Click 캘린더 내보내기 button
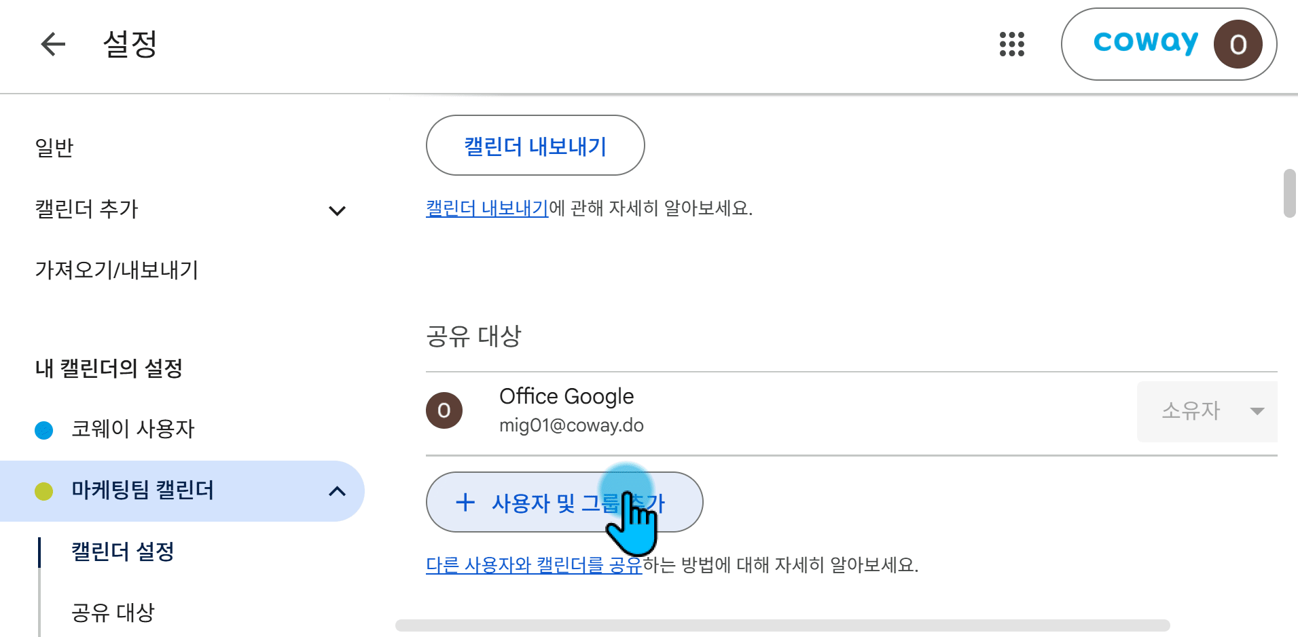1298x637 pixels. point(535,145)
